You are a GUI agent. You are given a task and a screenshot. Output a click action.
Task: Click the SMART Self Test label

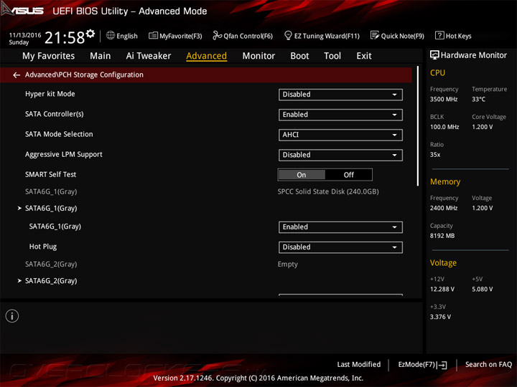pos(50,174)
